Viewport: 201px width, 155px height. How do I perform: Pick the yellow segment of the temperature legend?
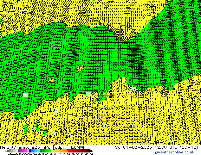(52, 151)
